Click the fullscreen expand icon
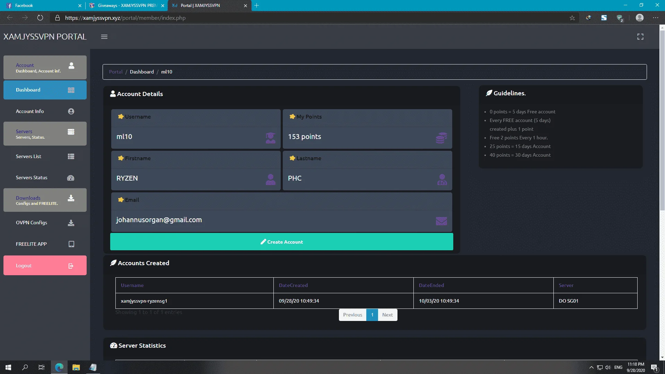Screen dimensions: 665x374 (640, 37)
